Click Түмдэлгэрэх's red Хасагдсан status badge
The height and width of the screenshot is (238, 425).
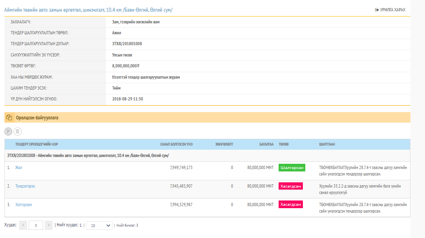tap(290, 186)
